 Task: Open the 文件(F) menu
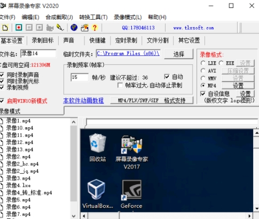click(7, 17)
